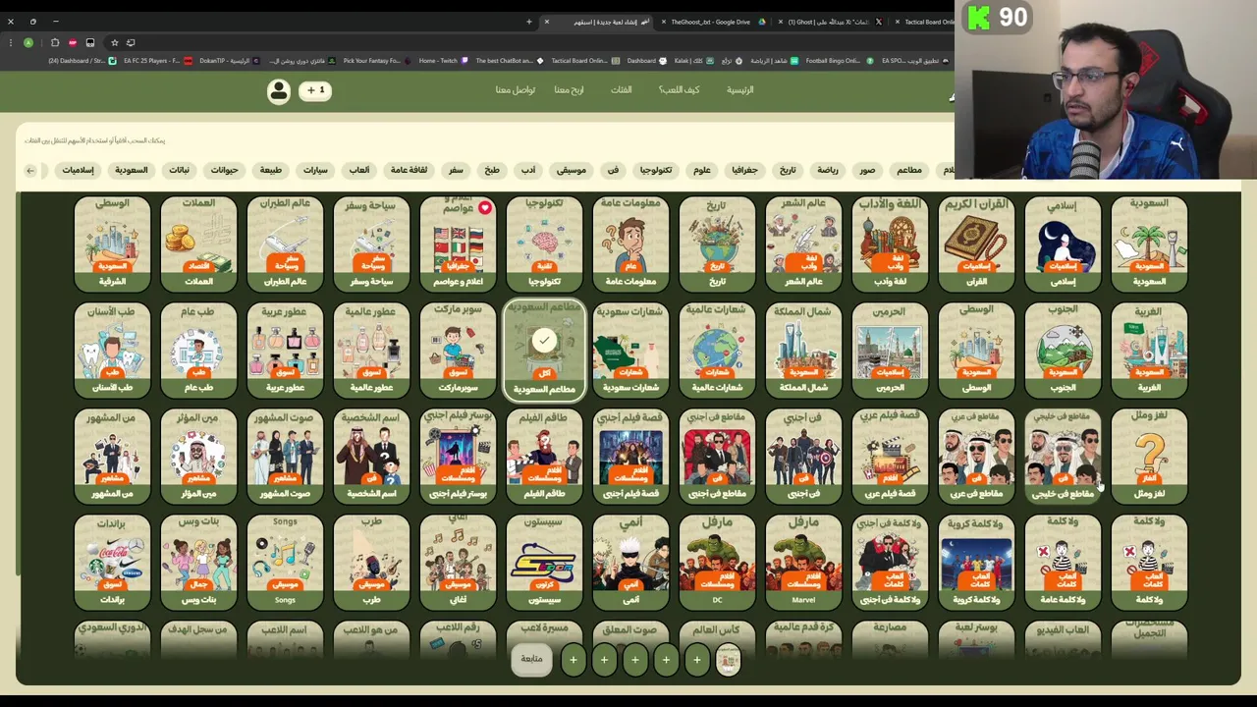
Task: Choose the سوبرماركت supermarket card
Action: 458,350
